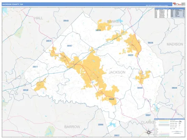
Task: Select the CLARKE county label
Action: coord(148,122)
